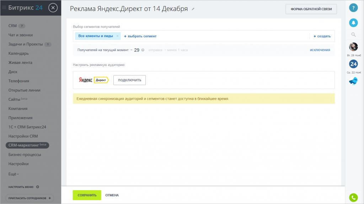Expand the Ещё menu dropdown

point(14,174)
